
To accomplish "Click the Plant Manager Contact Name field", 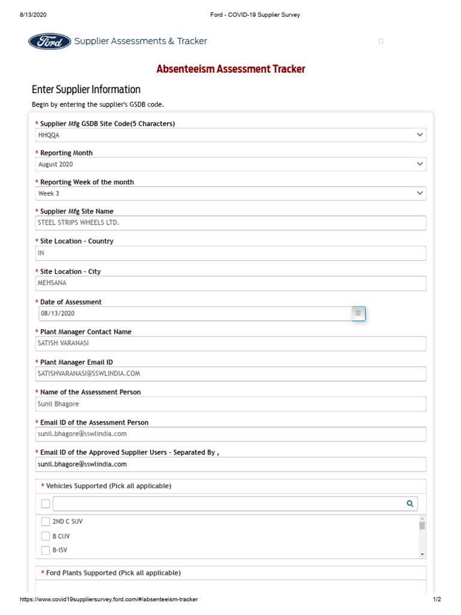I will [230, 344].
